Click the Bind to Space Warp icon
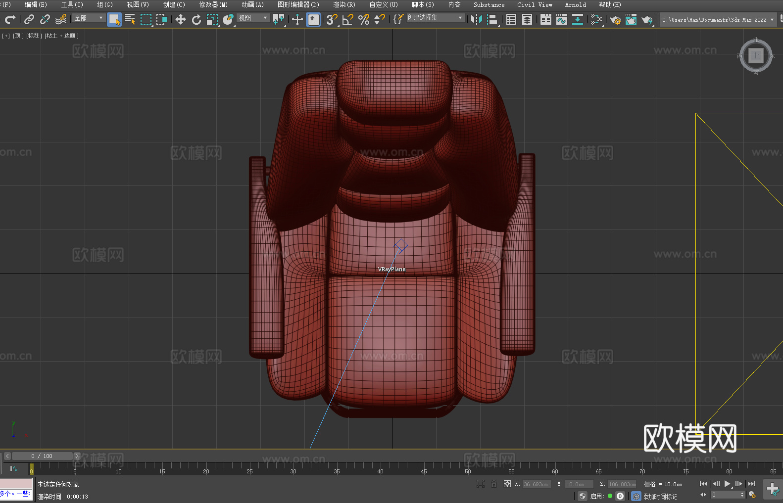 point(61,19)
